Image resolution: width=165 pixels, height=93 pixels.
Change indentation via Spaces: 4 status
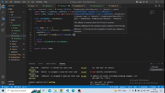[123, 87]
